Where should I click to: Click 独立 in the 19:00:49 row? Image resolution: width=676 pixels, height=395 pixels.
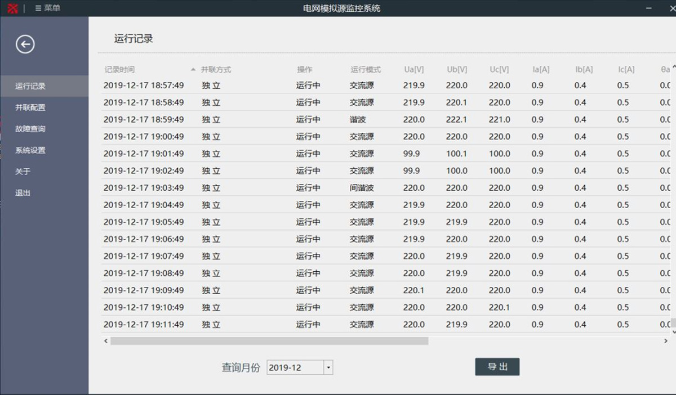click(211, 136)
